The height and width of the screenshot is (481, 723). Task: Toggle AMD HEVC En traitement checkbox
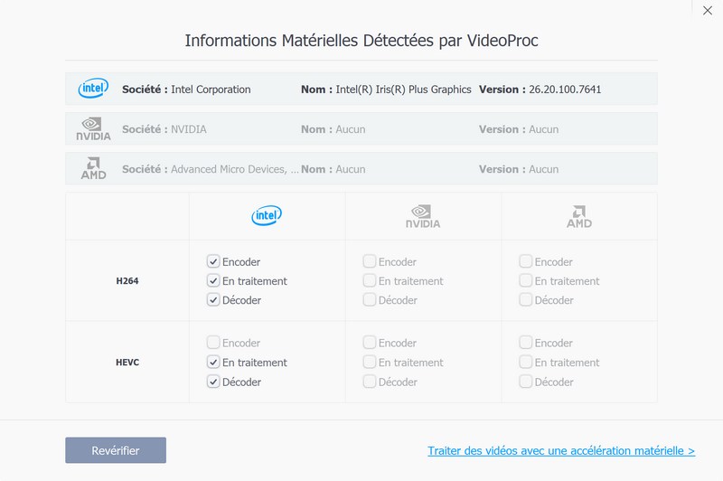click(x=526, y=362)
